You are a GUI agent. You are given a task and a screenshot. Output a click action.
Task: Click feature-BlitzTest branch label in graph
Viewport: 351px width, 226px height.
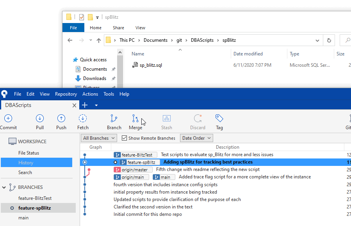[x=135, y=155]
